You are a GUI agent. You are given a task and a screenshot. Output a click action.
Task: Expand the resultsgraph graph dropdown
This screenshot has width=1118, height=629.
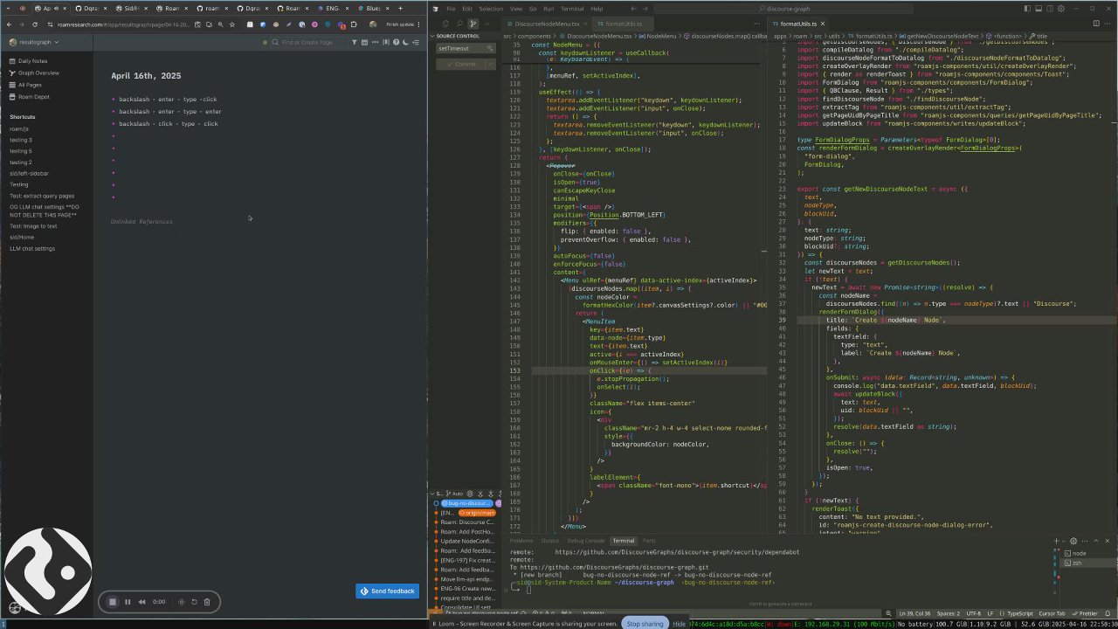(35, 42)
